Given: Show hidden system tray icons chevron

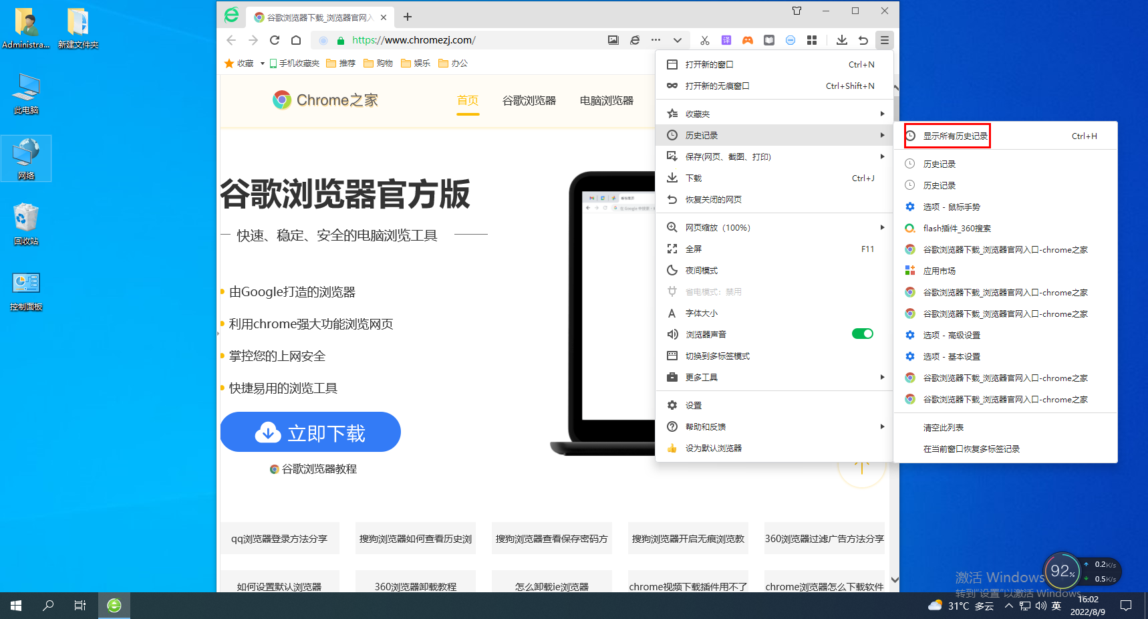Looking at the screenshot, I should point(1009,606).
